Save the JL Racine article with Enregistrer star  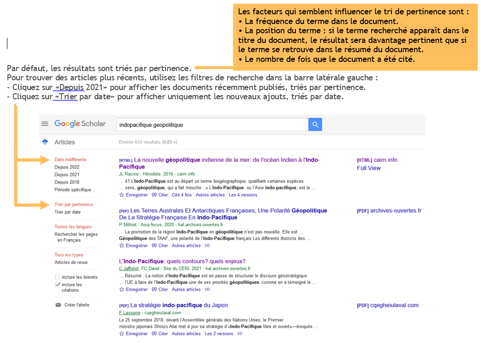[133, 195]
